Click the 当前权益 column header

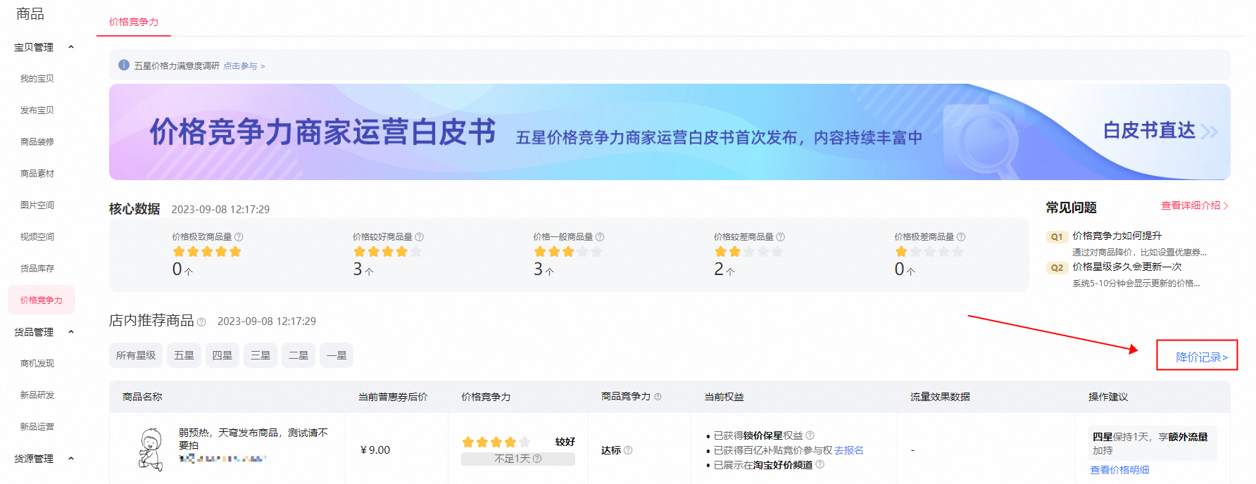(724, 397)
